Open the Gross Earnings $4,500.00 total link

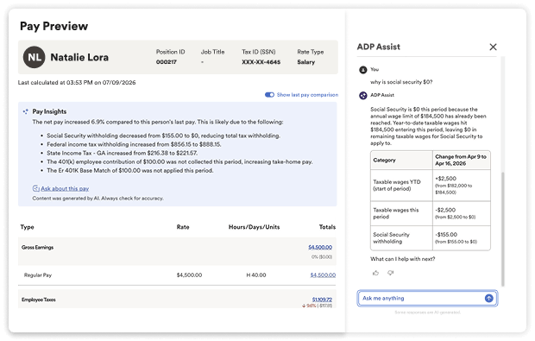click(320, 247)
